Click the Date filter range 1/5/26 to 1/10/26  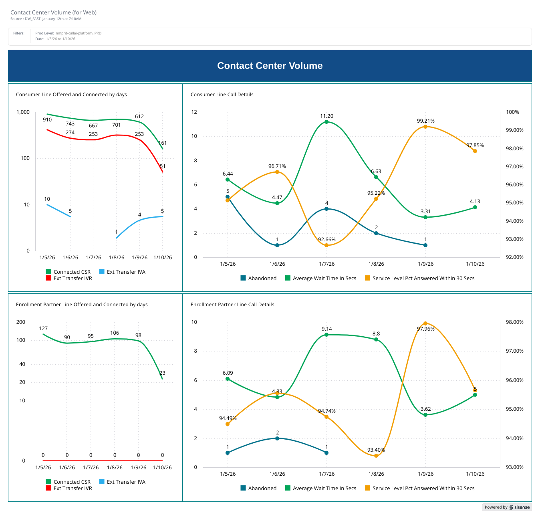point(60,39)
